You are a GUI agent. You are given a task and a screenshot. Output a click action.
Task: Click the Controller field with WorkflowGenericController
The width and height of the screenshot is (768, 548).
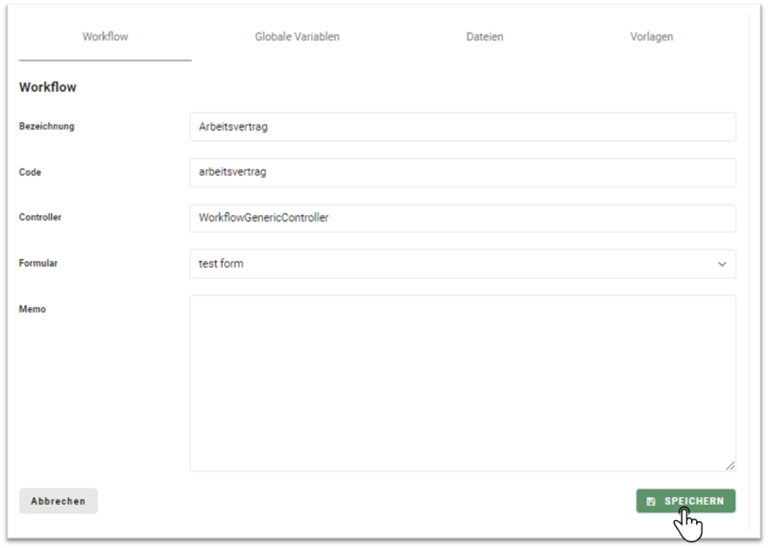(463, 218)
